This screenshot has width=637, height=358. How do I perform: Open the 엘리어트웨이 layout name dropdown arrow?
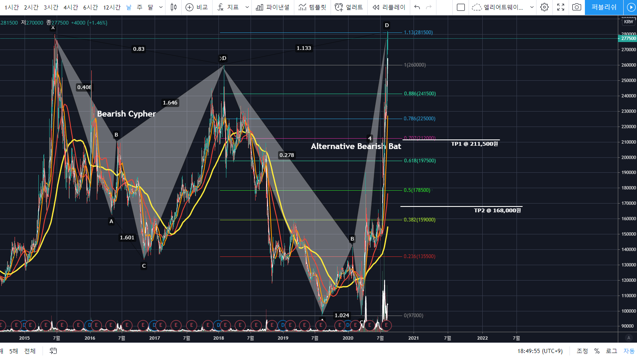(x=532, y=7)
